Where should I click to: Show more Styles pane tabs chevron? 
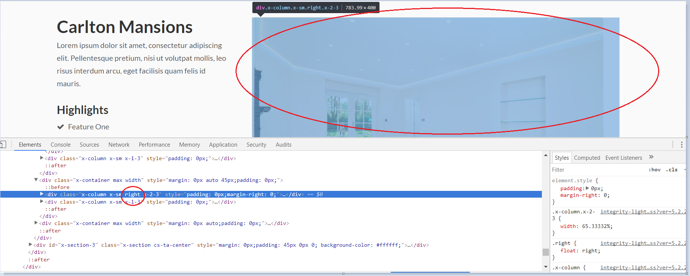tap(651, 157)
